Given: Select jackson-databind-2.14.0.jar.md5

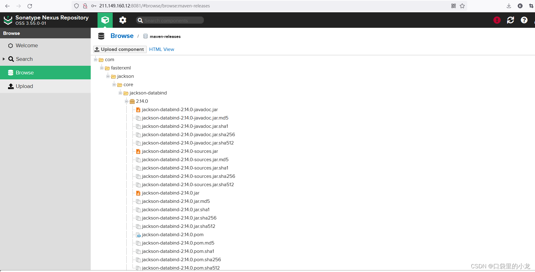Looking at the screenshot, I should (x=176, y=201).
